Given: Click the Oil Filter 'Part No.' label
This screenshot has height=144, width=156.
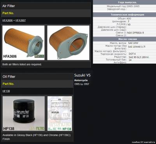Looking at the screenshot, I should [x=8, y=84].
